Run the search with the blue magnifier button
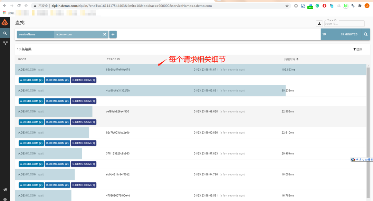This screenshot has height=201, width=373. click(365, 34)
